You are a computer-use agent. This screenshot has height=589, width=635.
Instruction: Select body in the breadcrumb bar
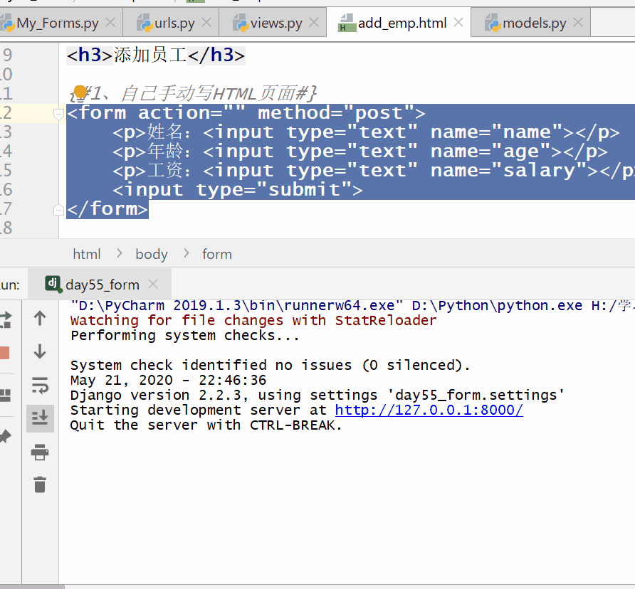coord(152,254)
